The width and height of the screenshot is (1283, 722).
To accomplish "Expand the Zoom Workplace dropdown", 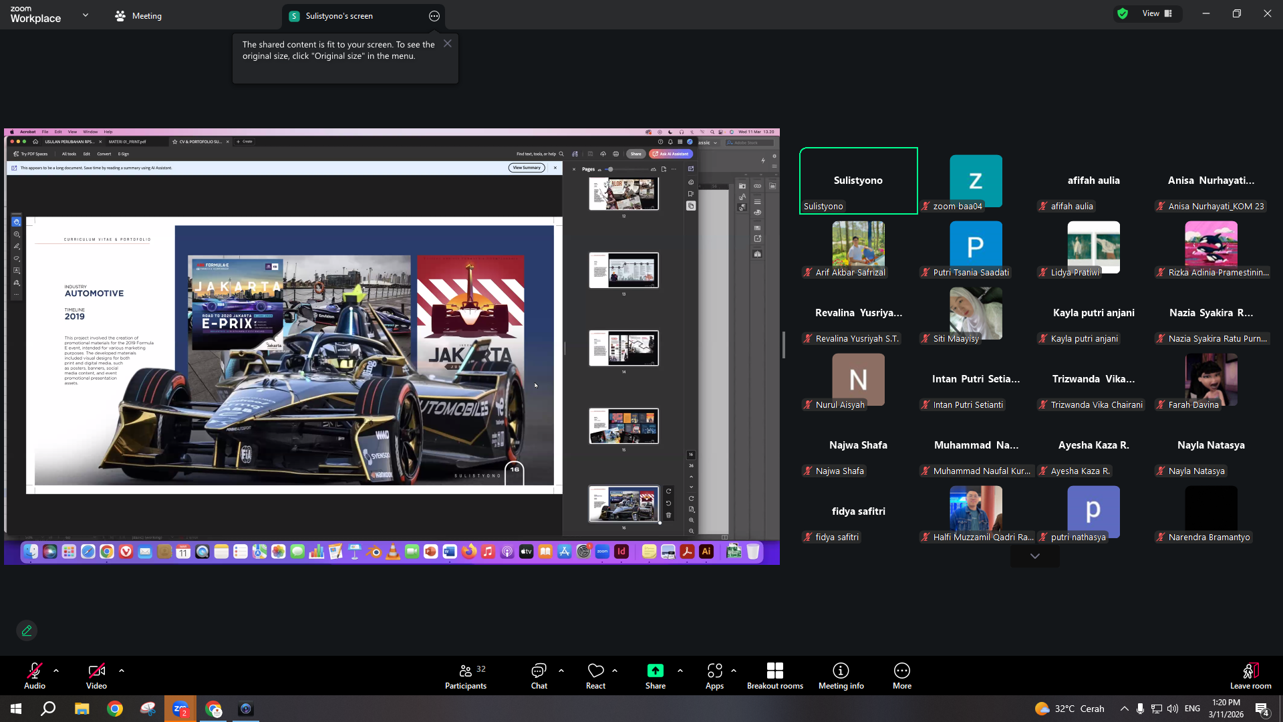I will pyautogui.click(x=86, y=15).
